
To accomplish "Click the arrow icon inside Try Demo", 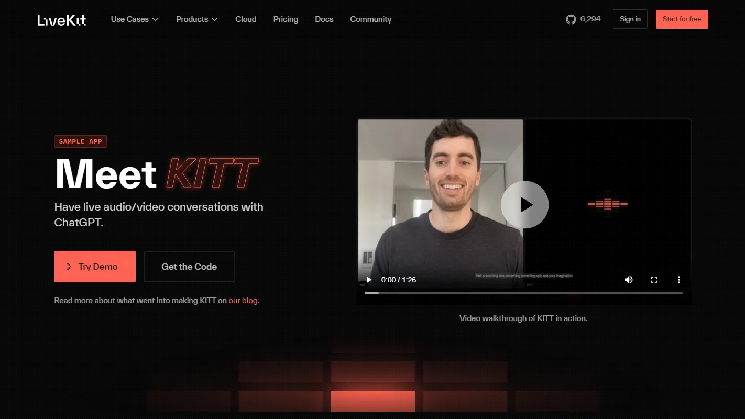I will pyautogui.click(x=70, y=267).
